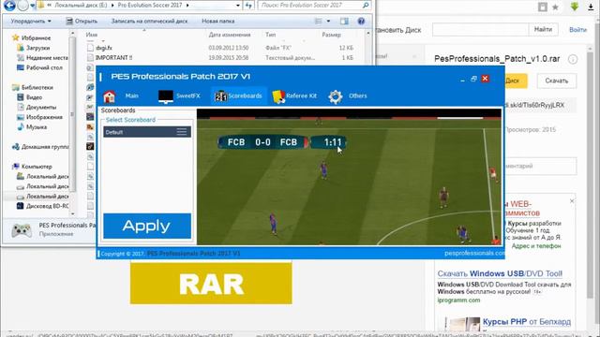Click the Explorer search field
Image resolution: width=600 pixels, height=337 pixels.
314,5
